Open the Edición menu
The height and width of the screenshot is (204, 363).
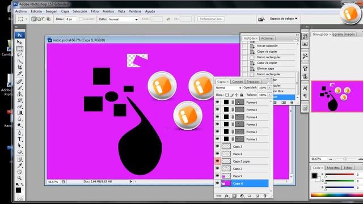(x=36, y=11)
